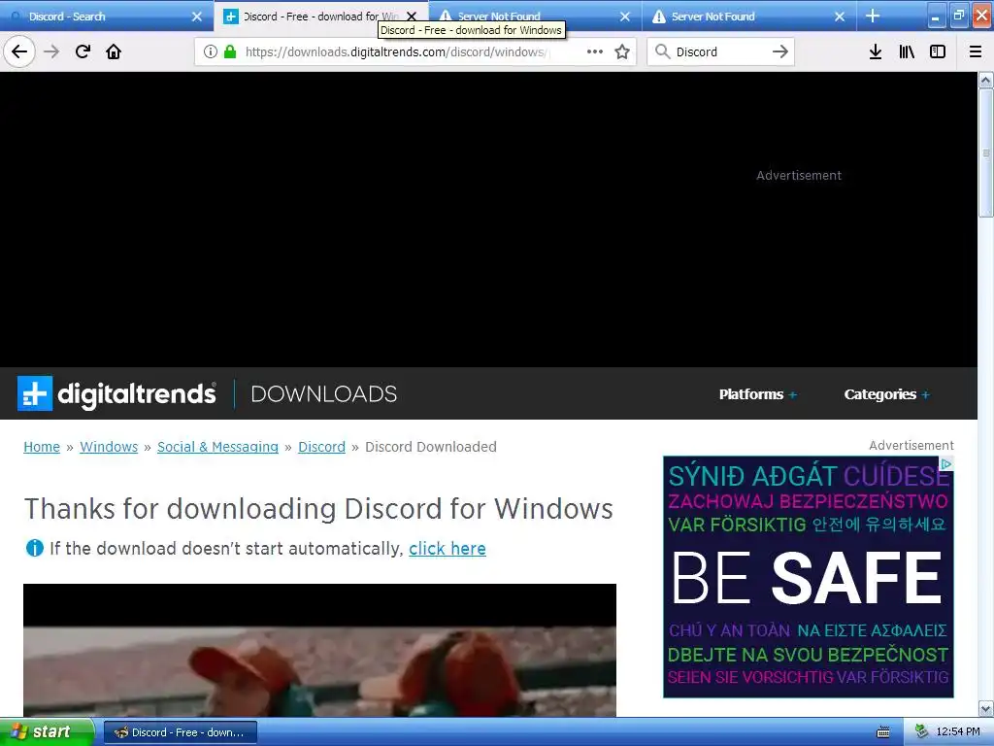Close the second Server Not Found tab
Screen dimensions: 994x746
840,17
